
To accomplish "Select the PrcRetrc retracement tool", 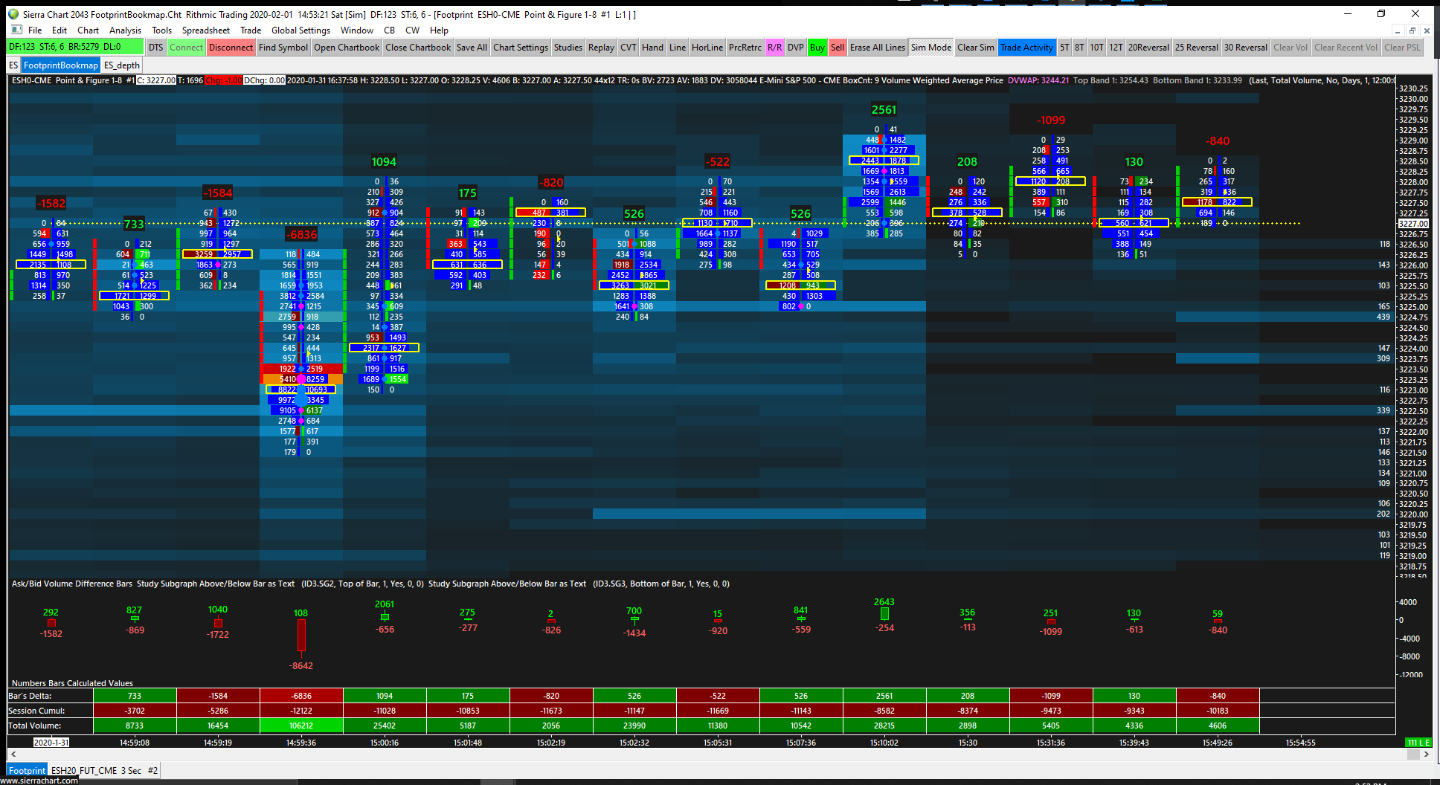I will point(745,48).
